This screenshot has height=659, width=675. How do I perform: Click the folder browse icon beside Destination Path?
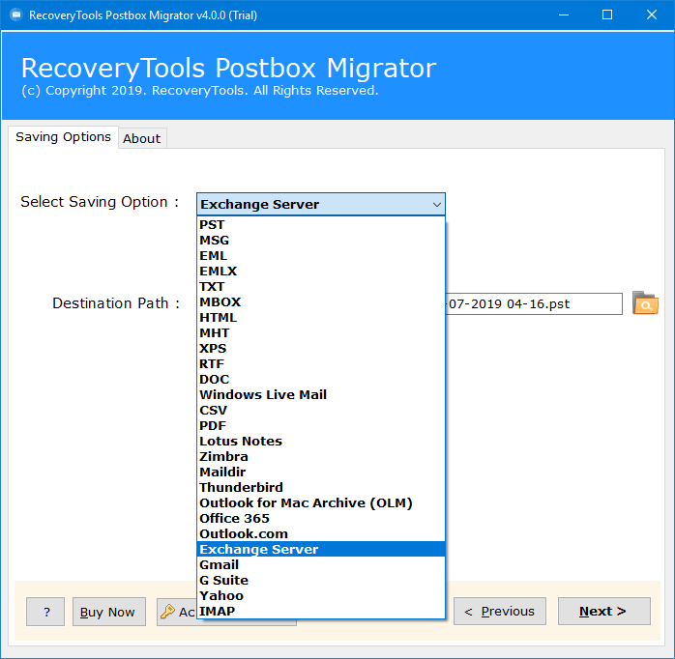click(645, 303)
